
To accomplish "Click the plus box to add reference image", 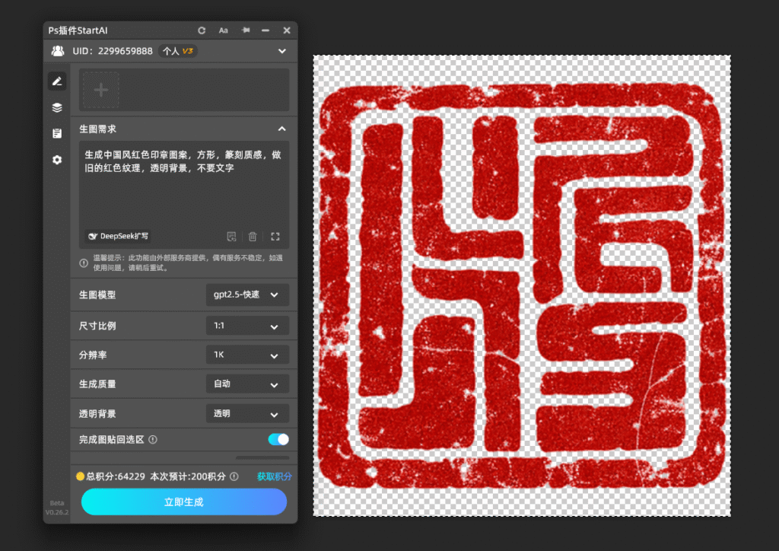I will 101,90.
